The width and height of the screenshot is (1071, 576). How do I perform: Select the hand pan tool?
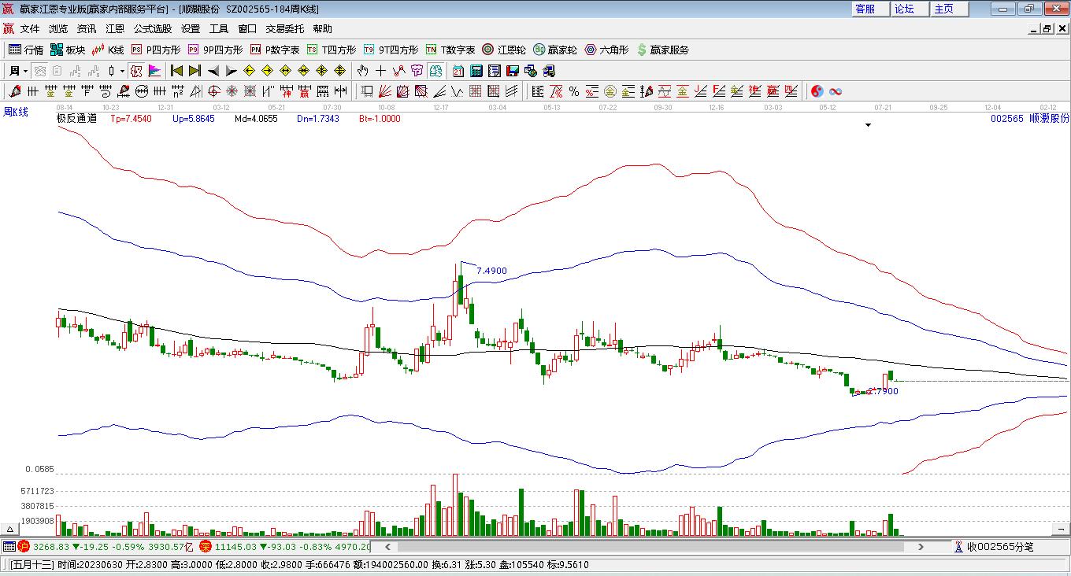[362, 71]
